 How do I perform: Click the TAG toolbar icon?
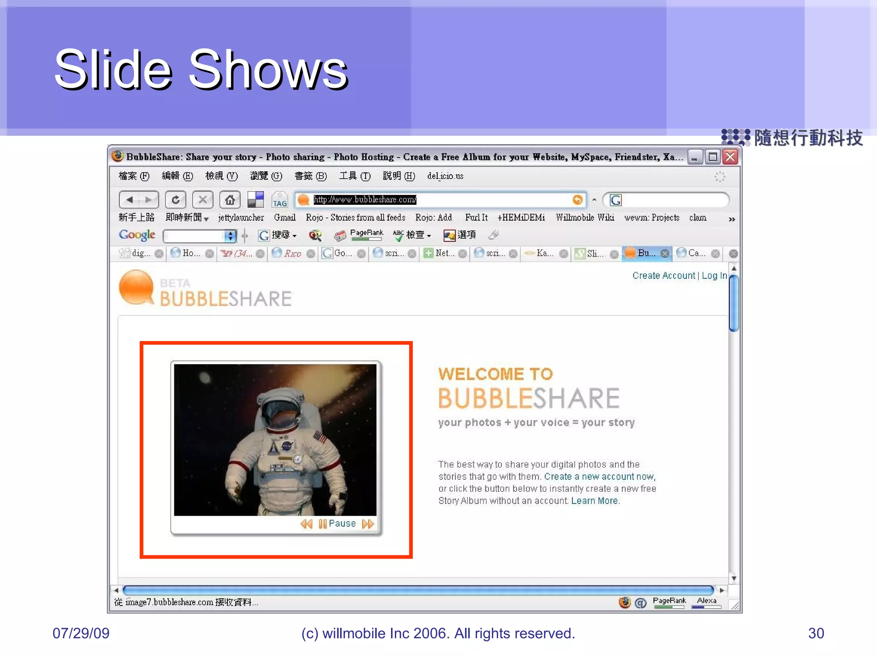pos(280,200)
